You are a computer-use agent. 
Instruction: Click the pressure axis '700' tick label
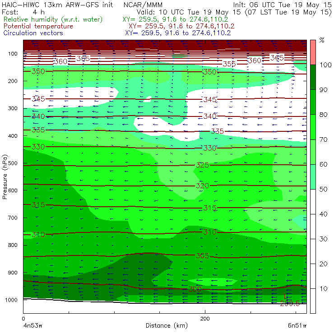13,218
